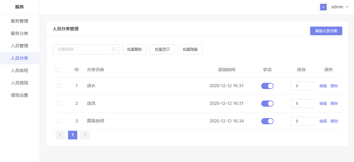The width and height of the screenshot is (354, 162).
Task: Click the 分类名称 column header
Action: click(x=96, y=70)
